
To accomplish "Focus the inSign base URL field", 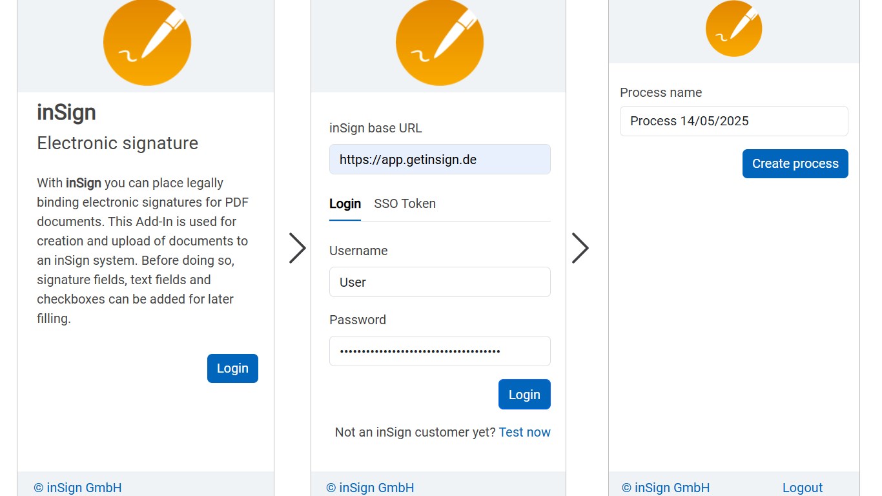I will pyautogui.click(x=440, y=160).
